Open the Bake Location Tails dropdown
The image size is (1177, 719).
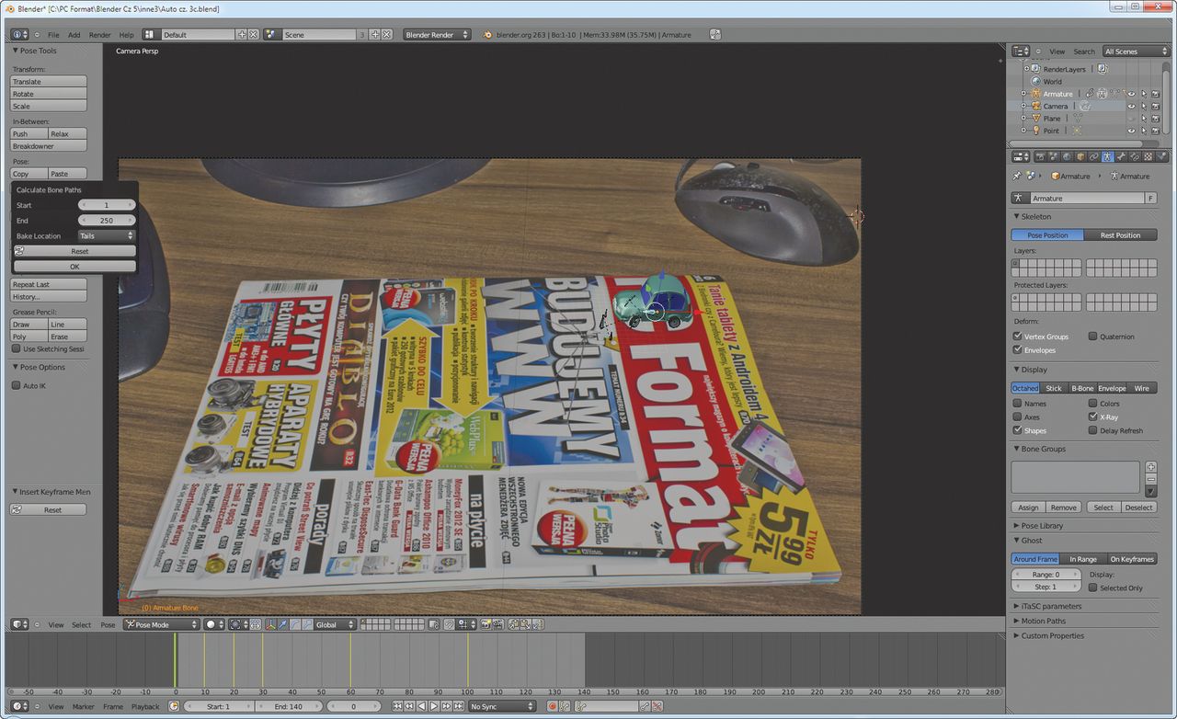(107, 236)
